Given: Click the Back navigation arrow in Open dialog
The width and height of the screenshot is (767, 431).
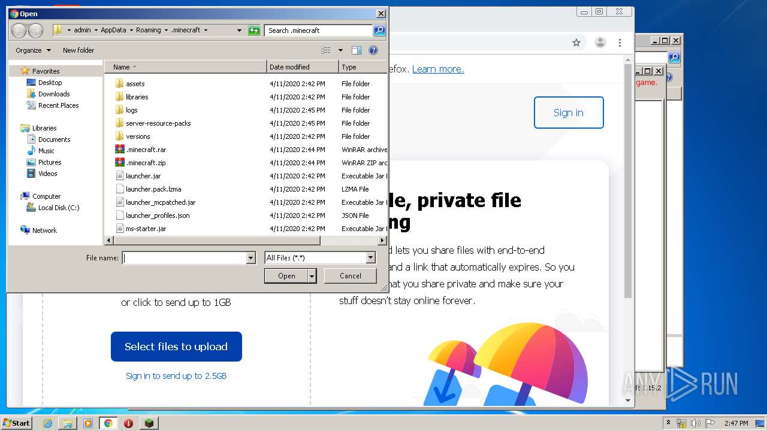Looking at the screenshot, I should pyautogui.click(x=19, y=31).
